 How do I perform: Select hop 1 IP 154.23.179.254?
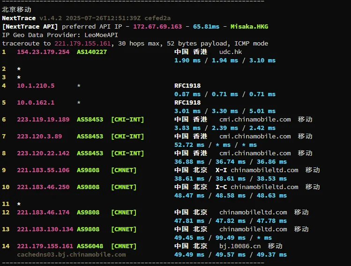43,52
